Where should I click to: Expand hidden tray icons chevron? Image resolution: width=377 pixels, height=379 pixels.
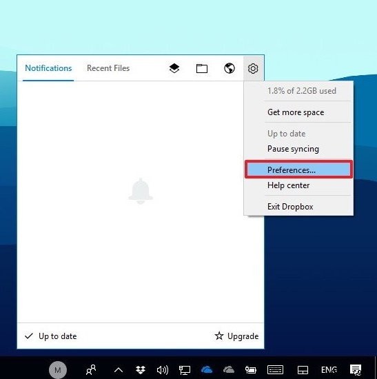pyautogui.click(x=119, y=370)
